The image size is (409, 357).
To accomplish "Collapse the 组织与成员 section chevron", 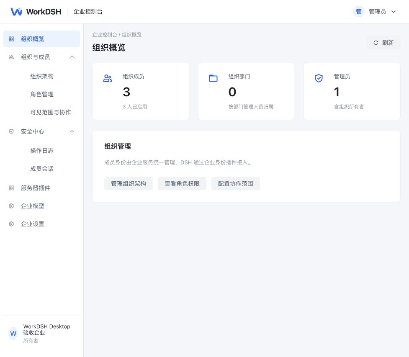I will [x=72, y=57].
